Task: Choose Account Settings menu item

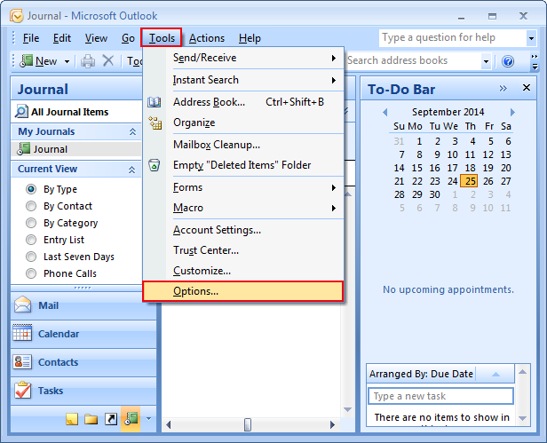Action: [243, 230]
